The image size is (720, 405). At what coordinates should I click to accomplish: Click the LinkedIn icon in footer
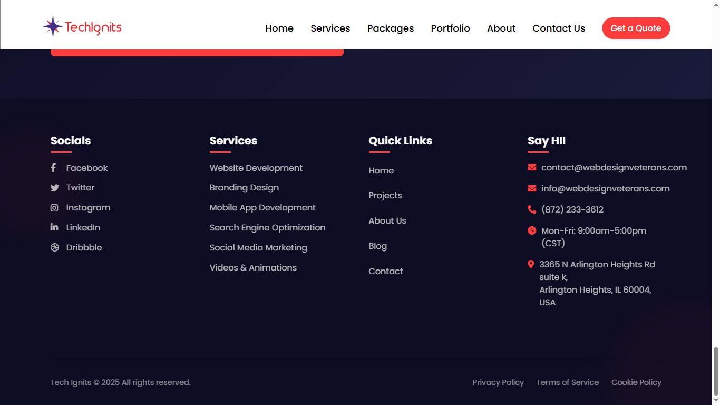pyautogui.click(x=54, y=227)
